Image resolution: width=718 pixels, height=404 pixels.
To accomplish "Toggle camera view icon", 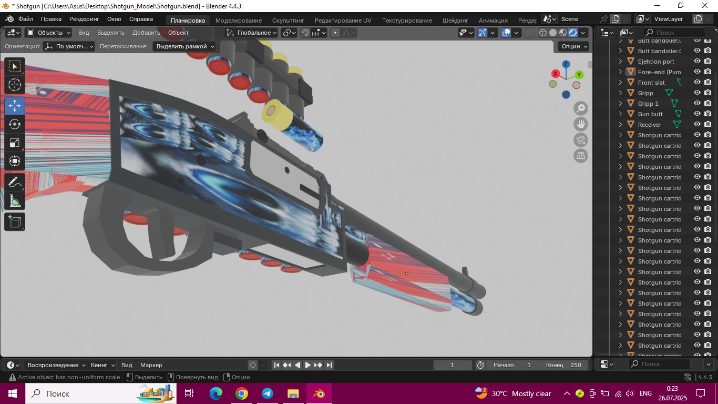I will point(581,140).
